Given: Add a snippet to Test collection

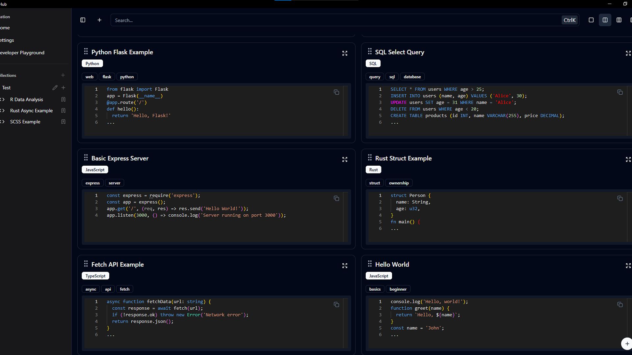Looking at the screenshot, I should pos(63,88).
